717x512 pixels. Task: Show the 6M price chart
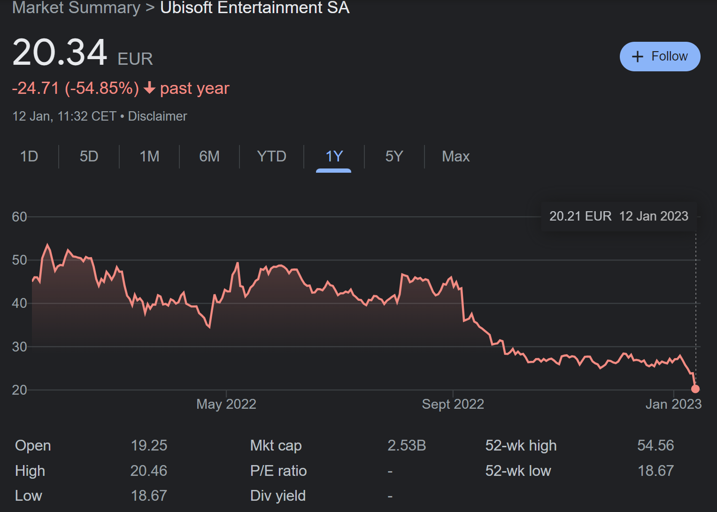209,156
